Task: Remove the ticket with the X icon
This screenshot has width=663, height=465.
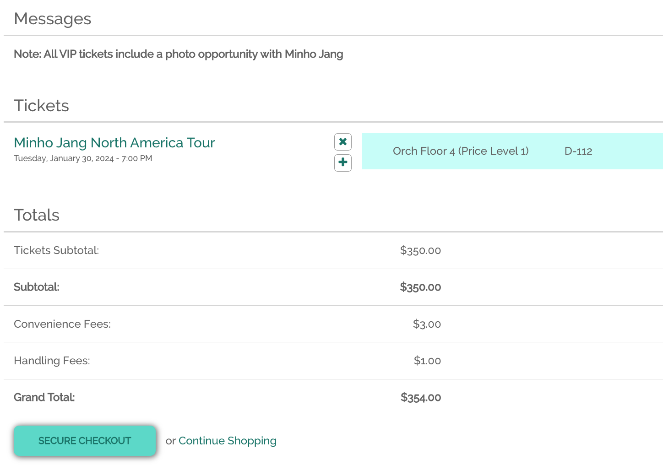Action: click(x=343, y=142)
